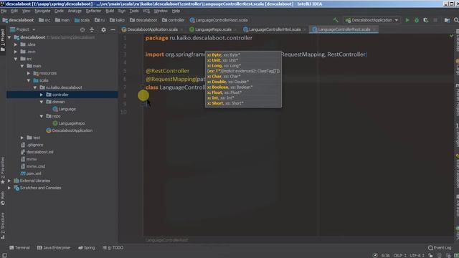Screen dimensions: 459x258
Task: Open the Tools menu
Action: point(134,11)
